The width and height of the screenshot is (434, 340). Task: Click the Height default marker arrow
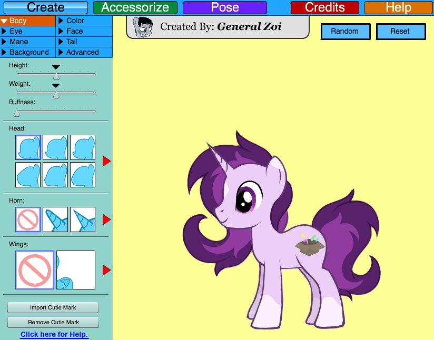(56, 67)
